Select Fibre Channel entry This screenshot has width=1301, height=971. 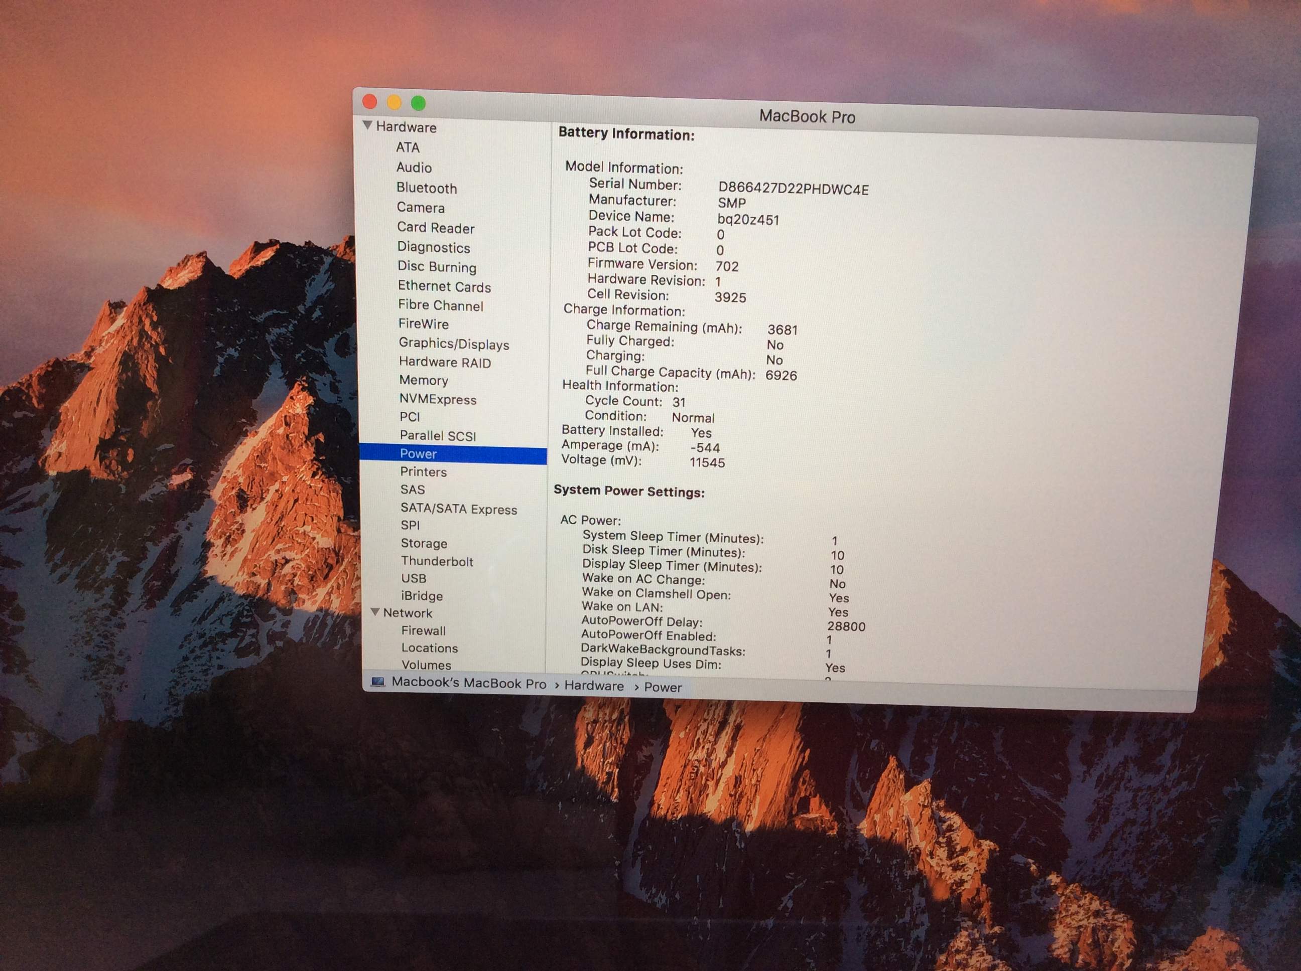point(441,305)
